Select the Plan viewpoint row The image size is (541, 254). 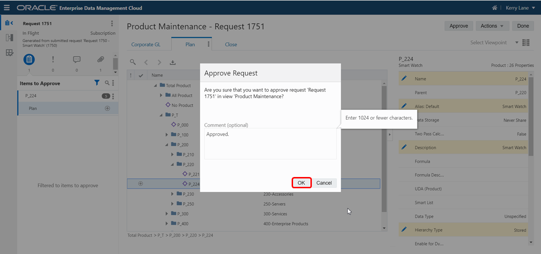(x=68, y=108)
